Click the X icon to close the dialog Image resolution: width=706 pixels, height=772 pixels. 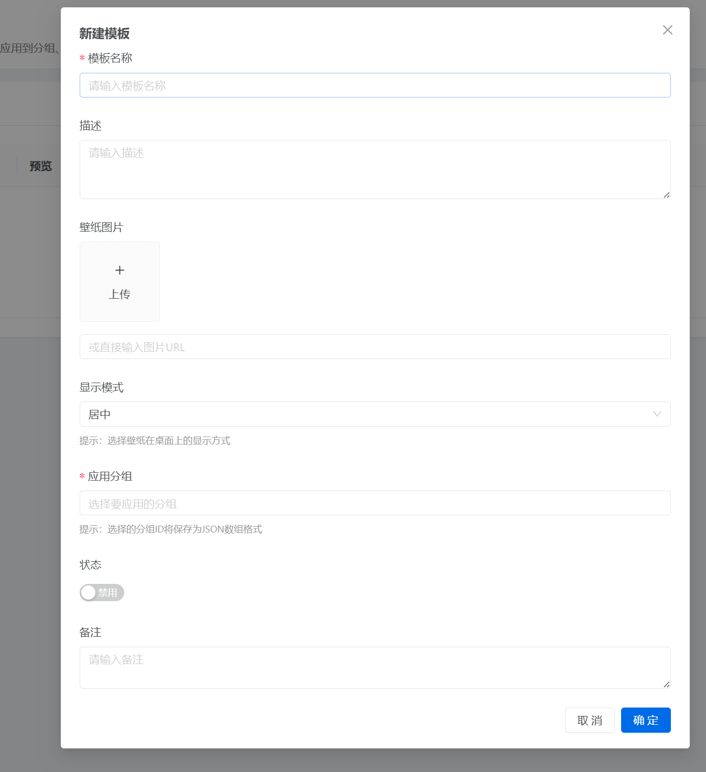(667, 30)
